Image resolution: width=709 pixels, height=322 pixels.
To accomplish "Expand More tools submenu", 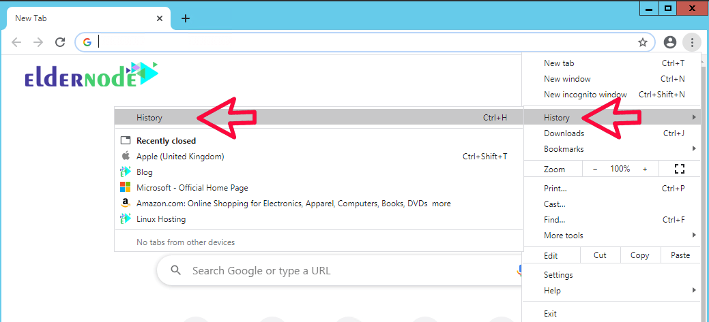I will 611,236.
